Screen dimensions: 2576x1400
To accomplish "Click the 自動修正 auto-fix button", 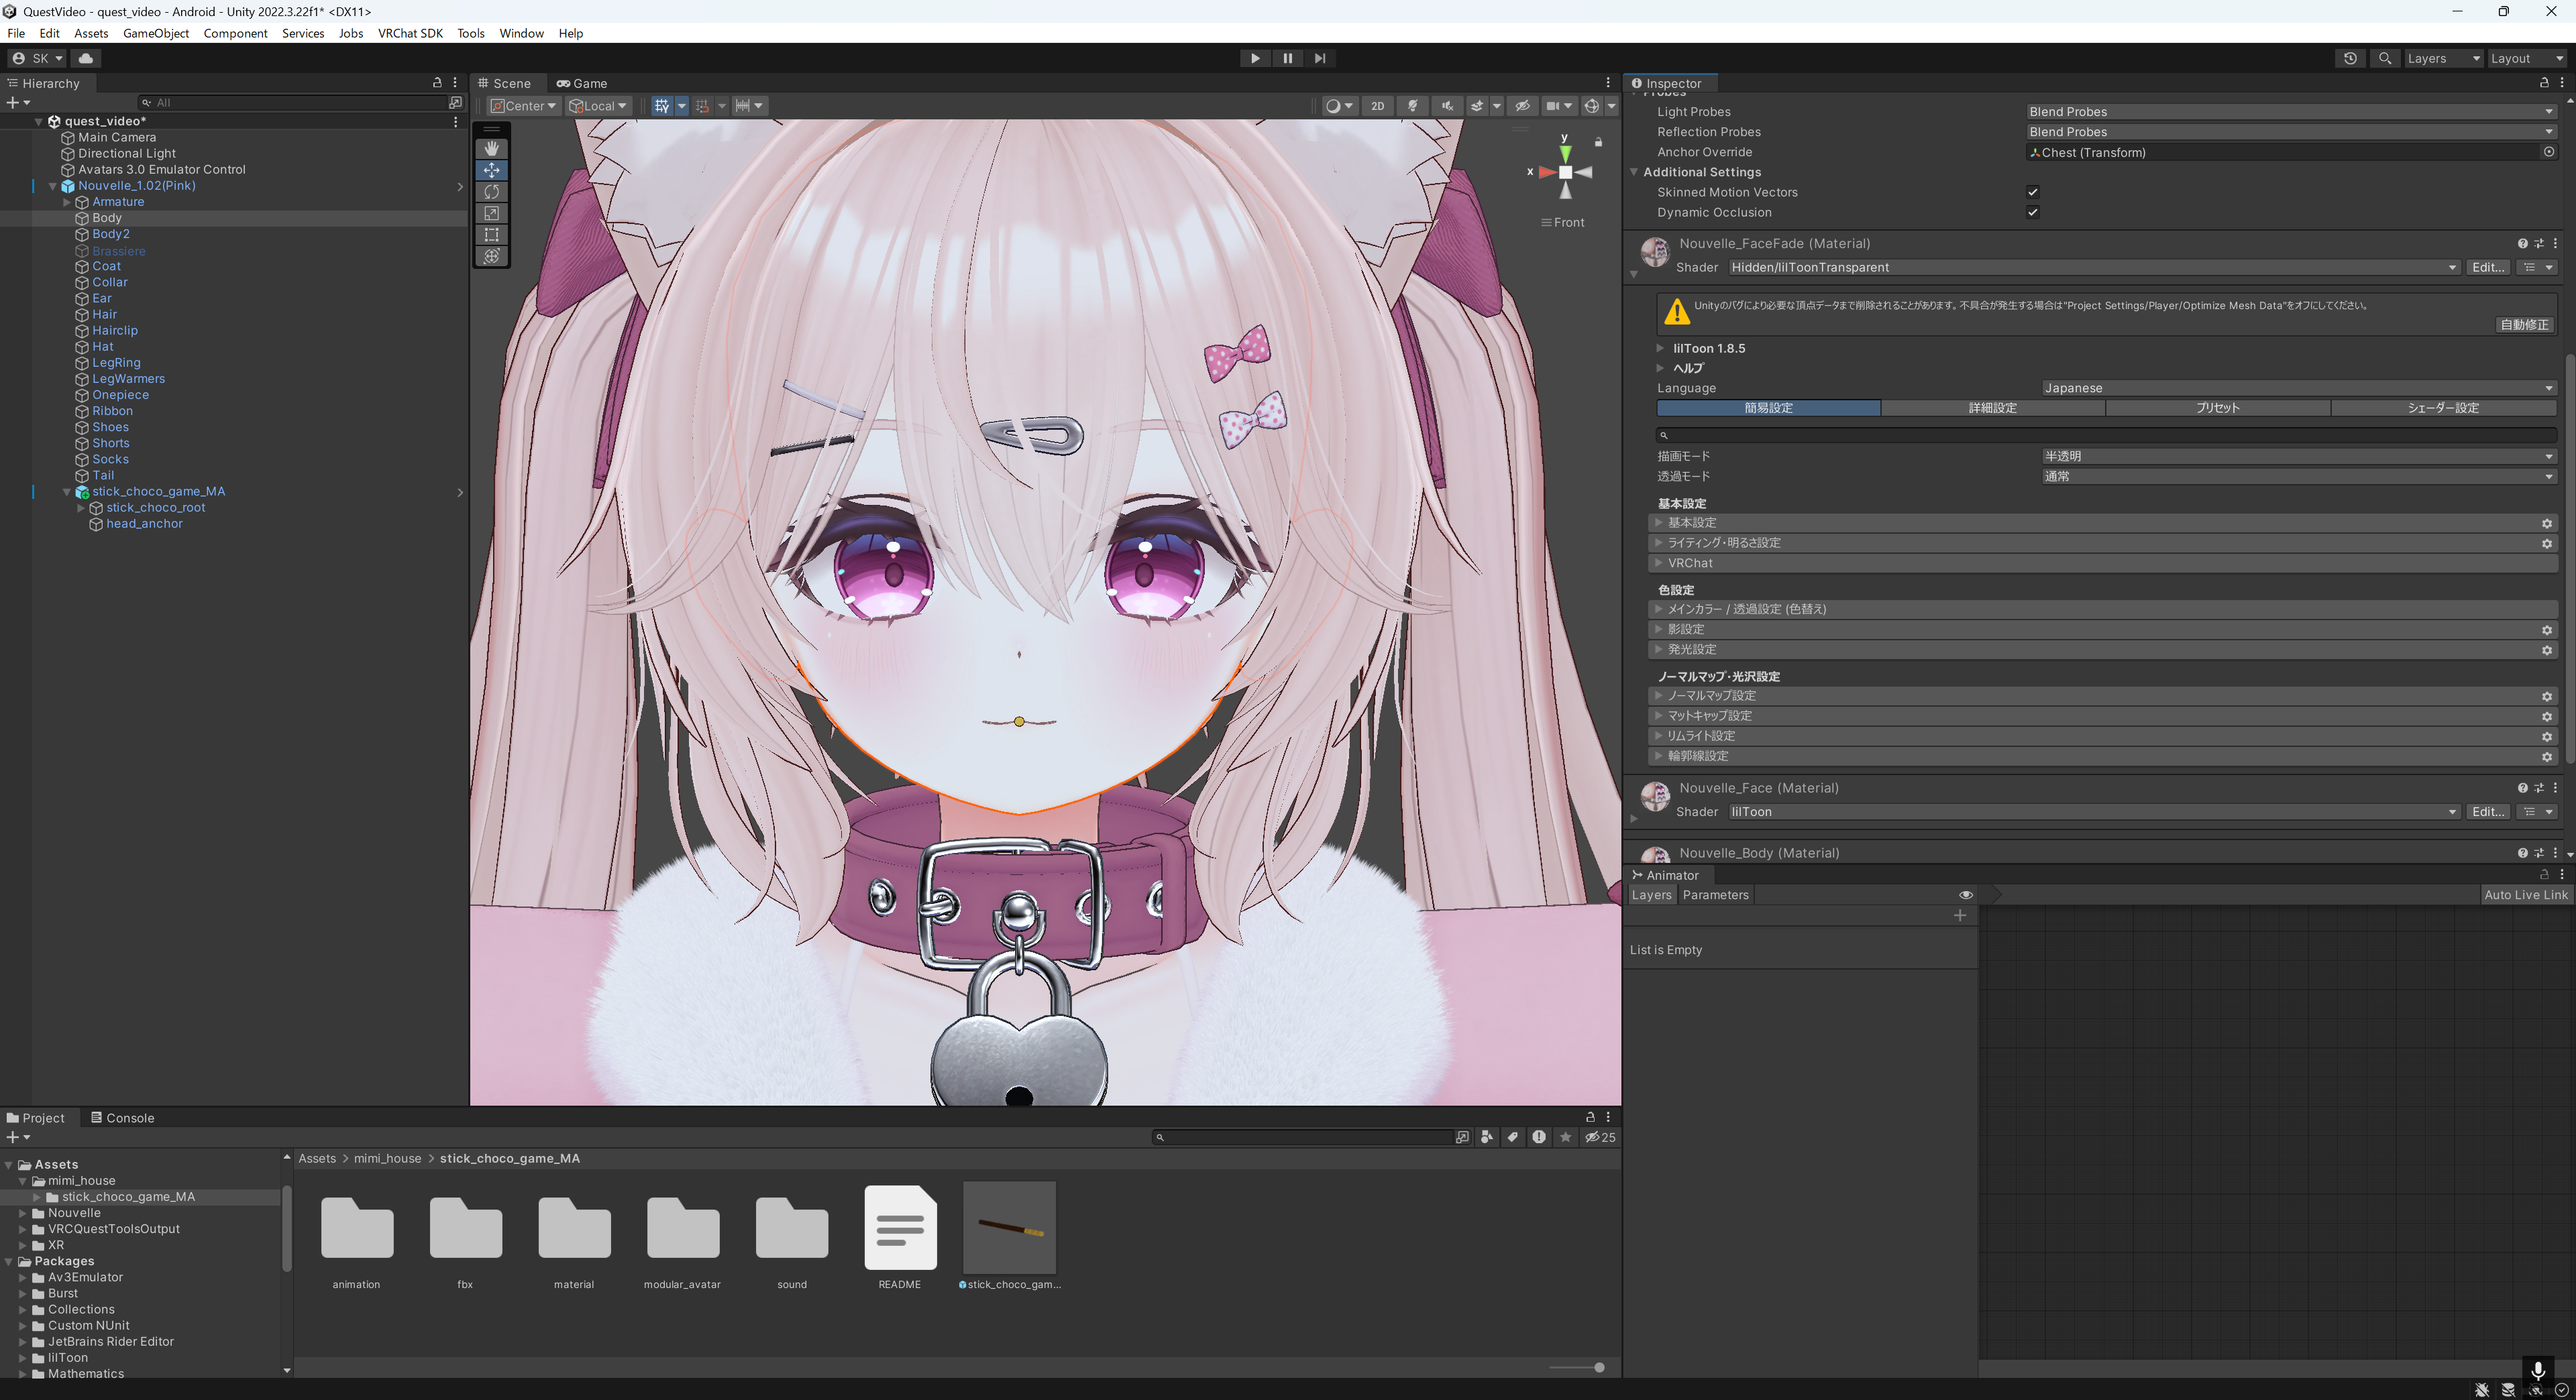I will (x=2524, y=325).
